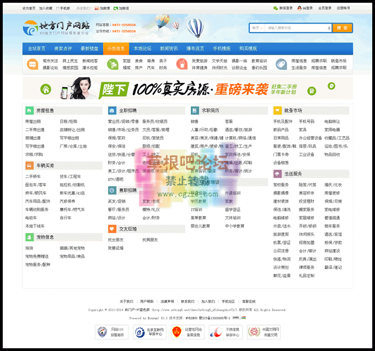Click the blue price tag icon beside 房屋信息
The image size is (375, 351).
281,64
